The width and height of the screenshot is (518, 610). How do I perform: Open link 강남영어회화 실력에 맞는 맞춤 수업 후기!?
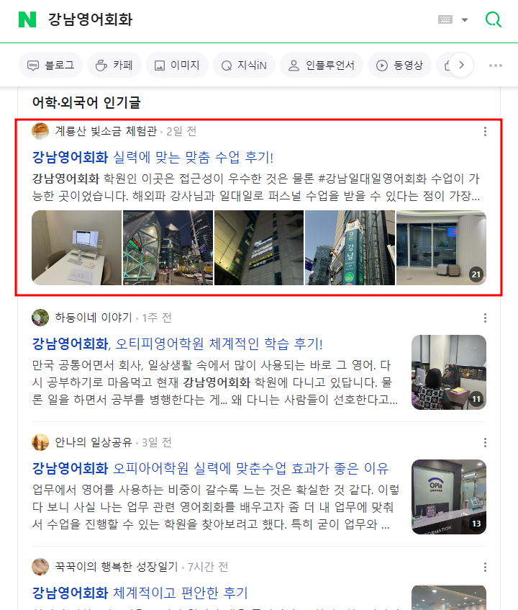153,157
